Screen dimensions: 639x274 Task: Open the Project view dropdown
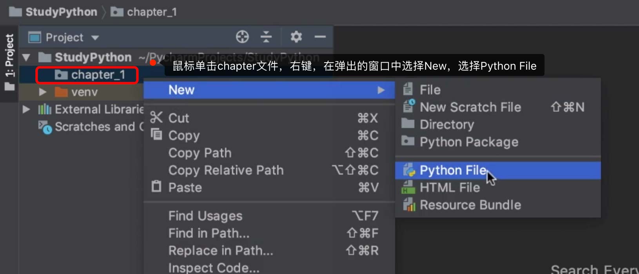click(x=95, y=37)
